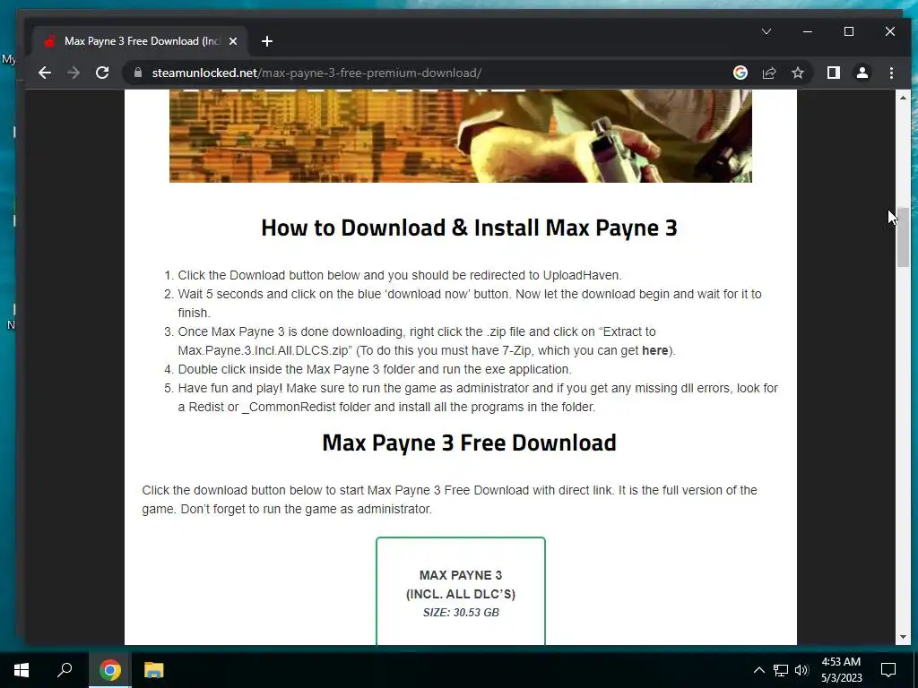
Task: Open the Windows Start menu
Action: (22, 670)
